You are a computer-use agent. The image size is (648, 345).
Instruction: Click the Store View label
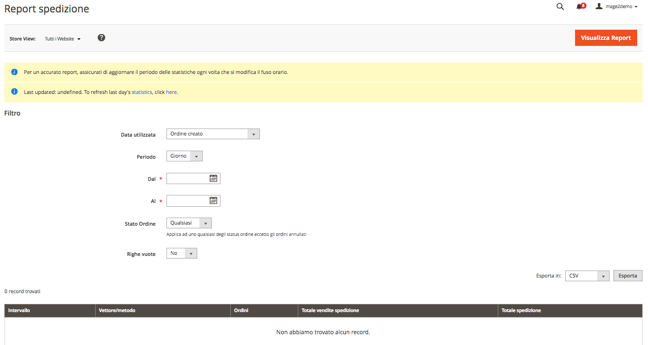pyautogui.click(x=22, y=39)
